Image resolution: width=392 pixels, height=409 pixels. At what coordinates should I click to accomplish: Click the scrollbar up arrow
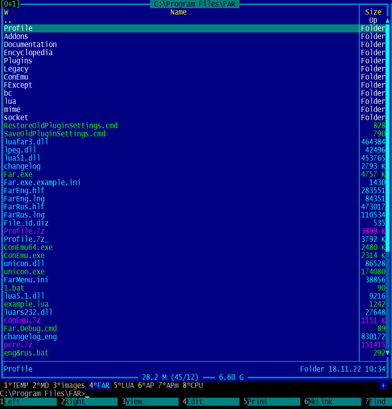[x=387, y=20]
